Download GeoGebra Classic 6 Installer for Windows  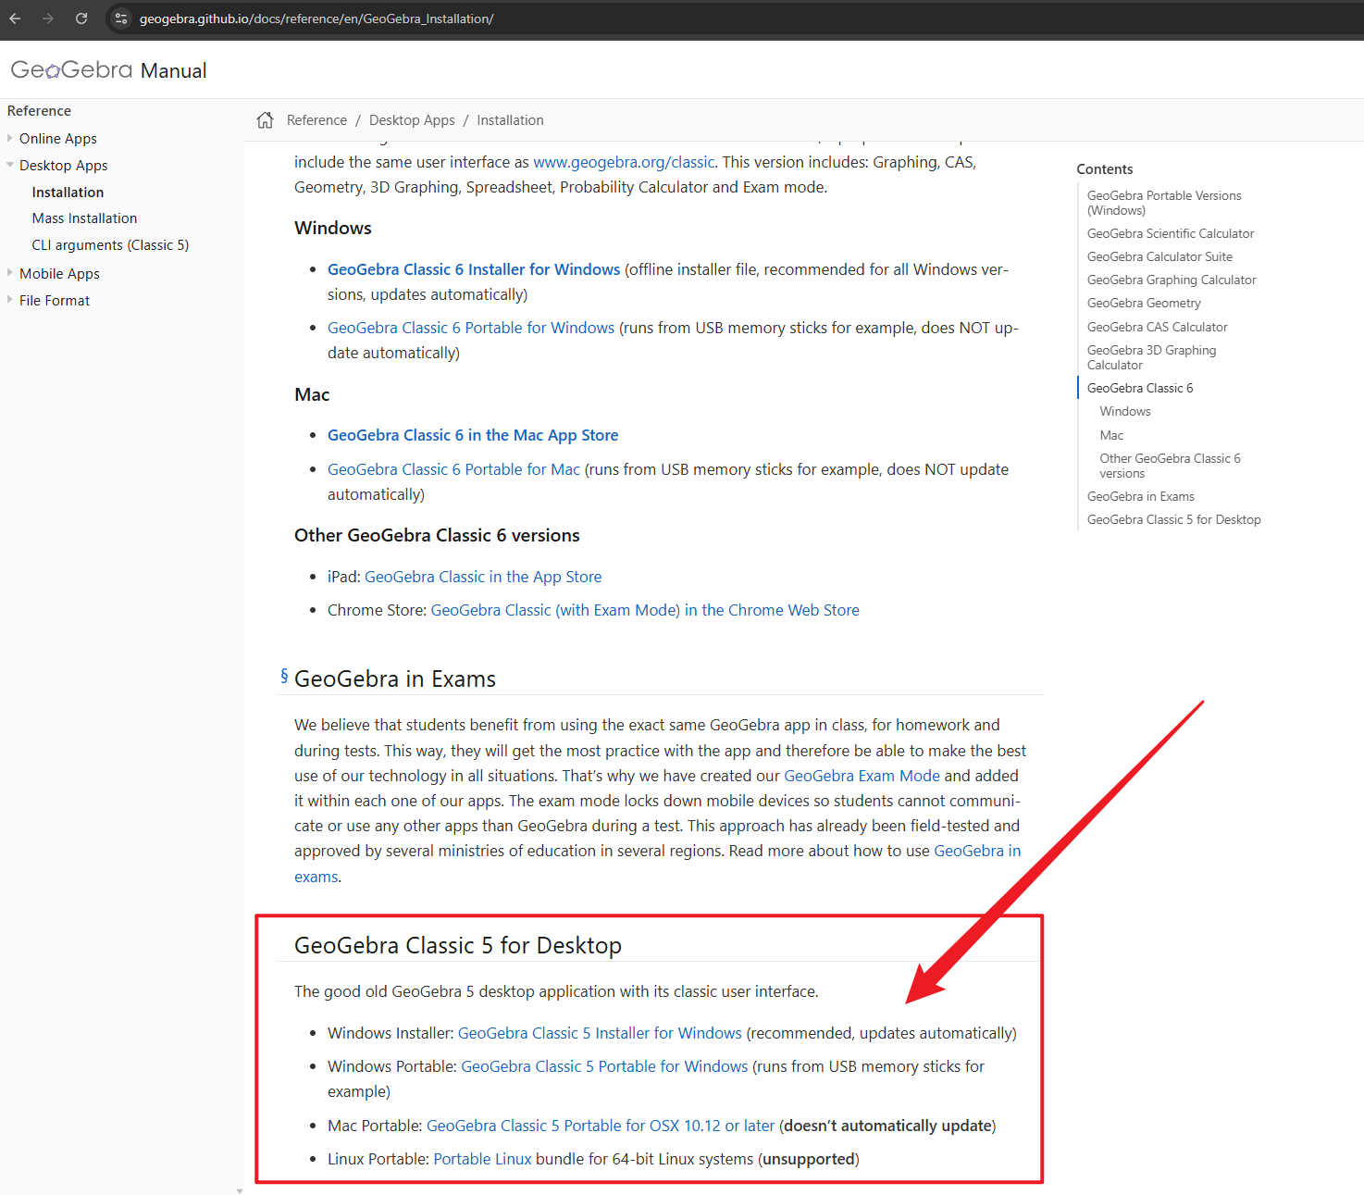click(474, 269)
